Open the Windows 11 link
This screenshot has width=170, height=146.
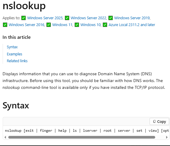pos(62,25)
